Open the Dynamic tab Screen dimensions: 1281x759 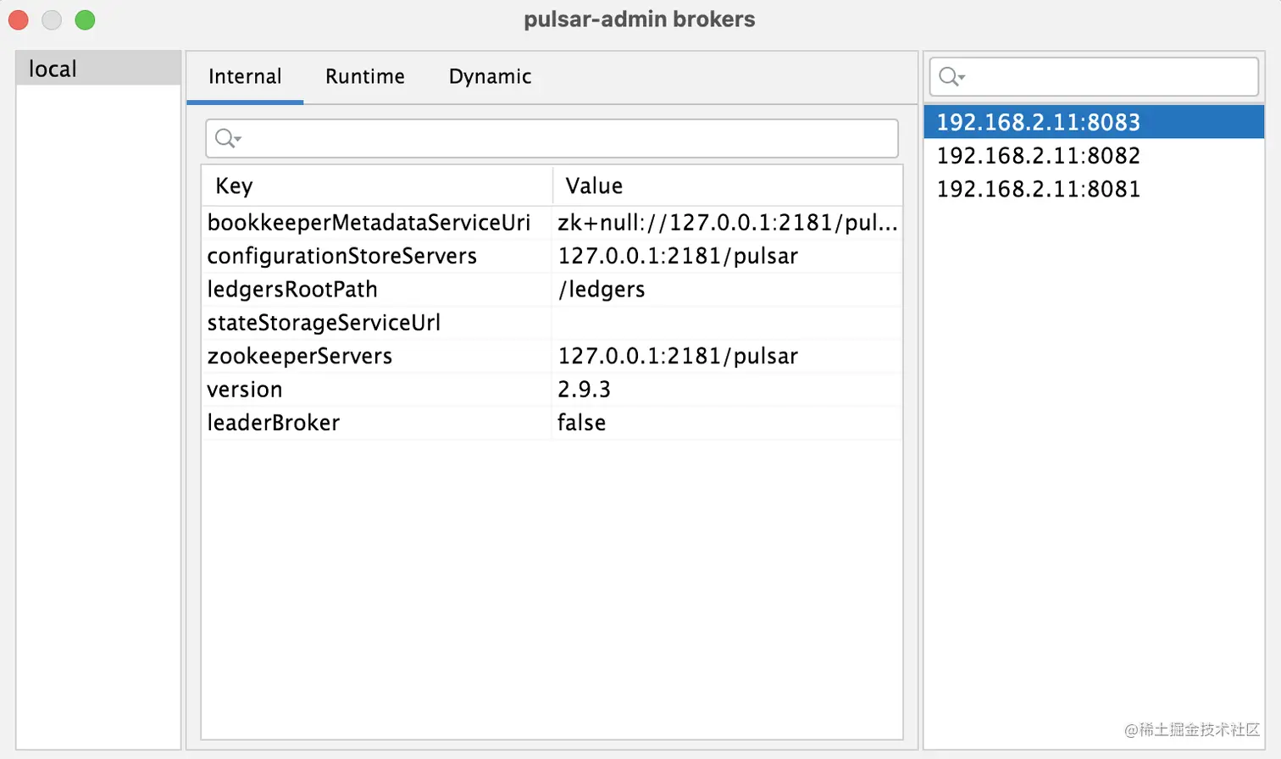(490, 76)
